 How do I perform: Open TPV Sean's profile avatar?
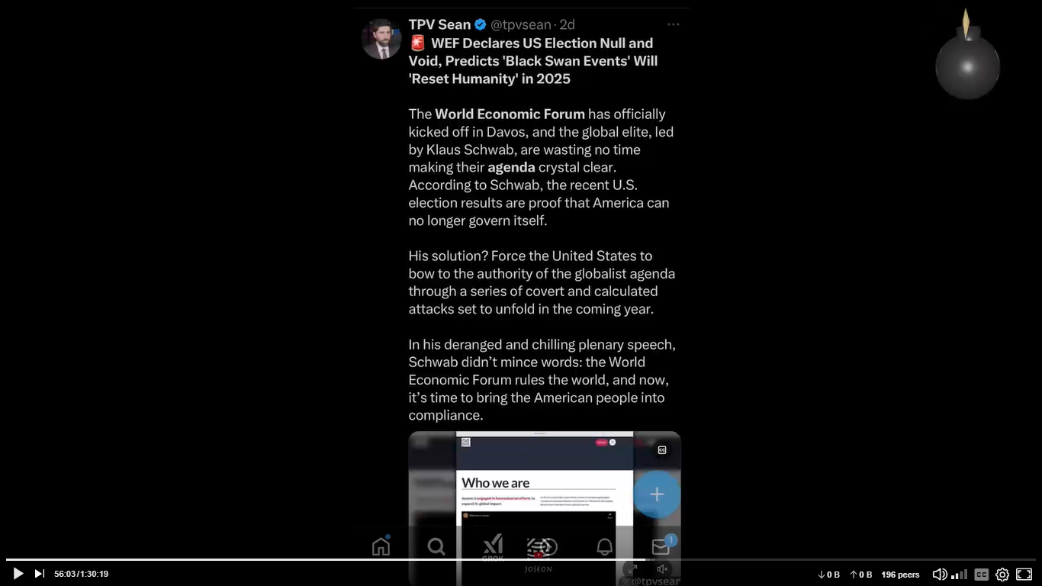(x=381, y=38)
